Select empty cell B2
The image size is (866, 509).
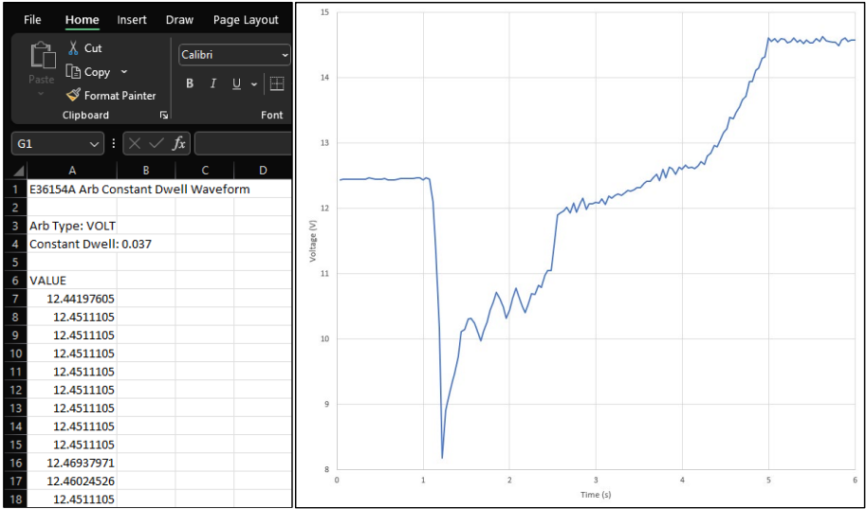click(146, 208)
